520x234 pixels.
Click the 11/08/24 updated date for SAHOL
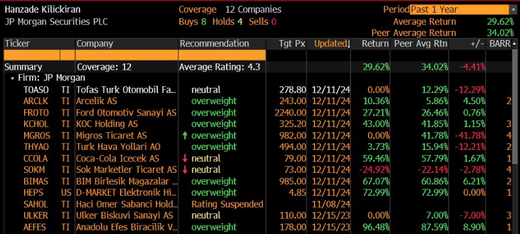331,204
